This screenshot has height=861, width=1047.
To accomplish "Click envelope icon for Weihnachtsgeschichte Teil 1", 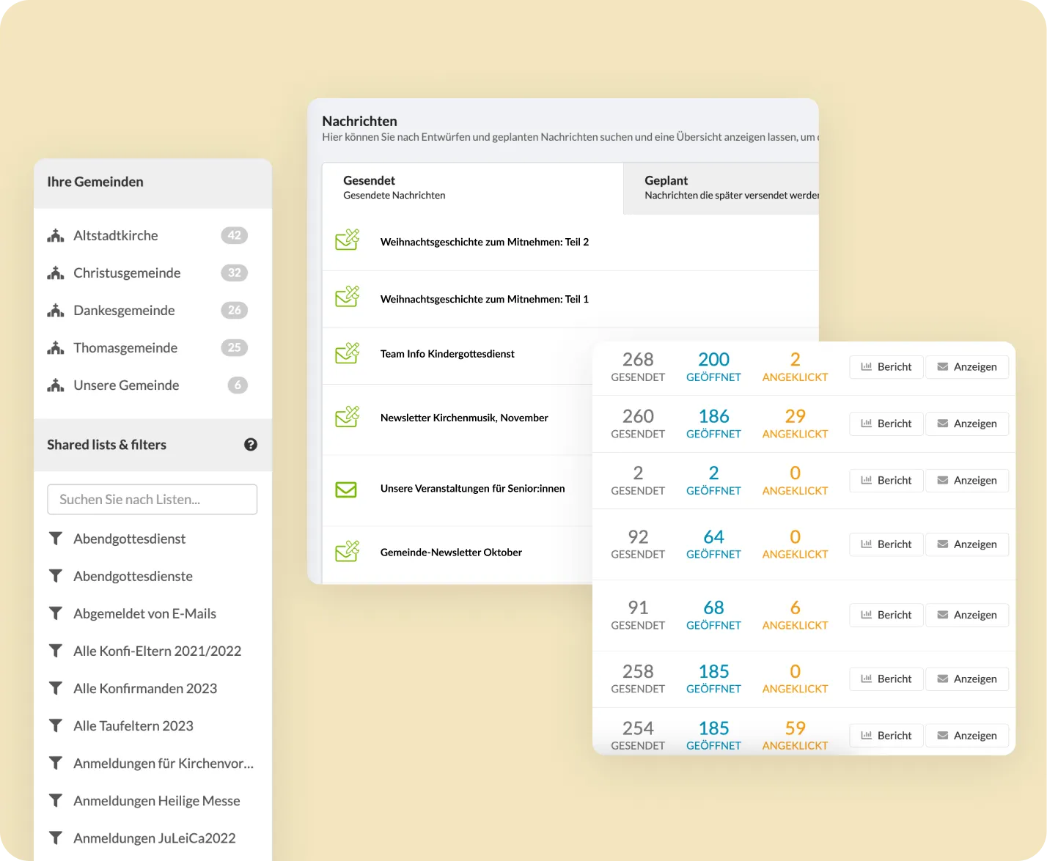I will coord(347,297).
